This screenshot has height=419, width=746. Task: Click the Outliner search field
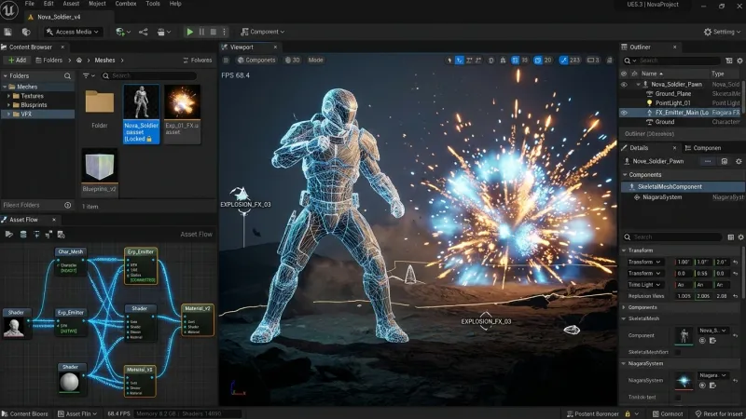pos(671,61)
